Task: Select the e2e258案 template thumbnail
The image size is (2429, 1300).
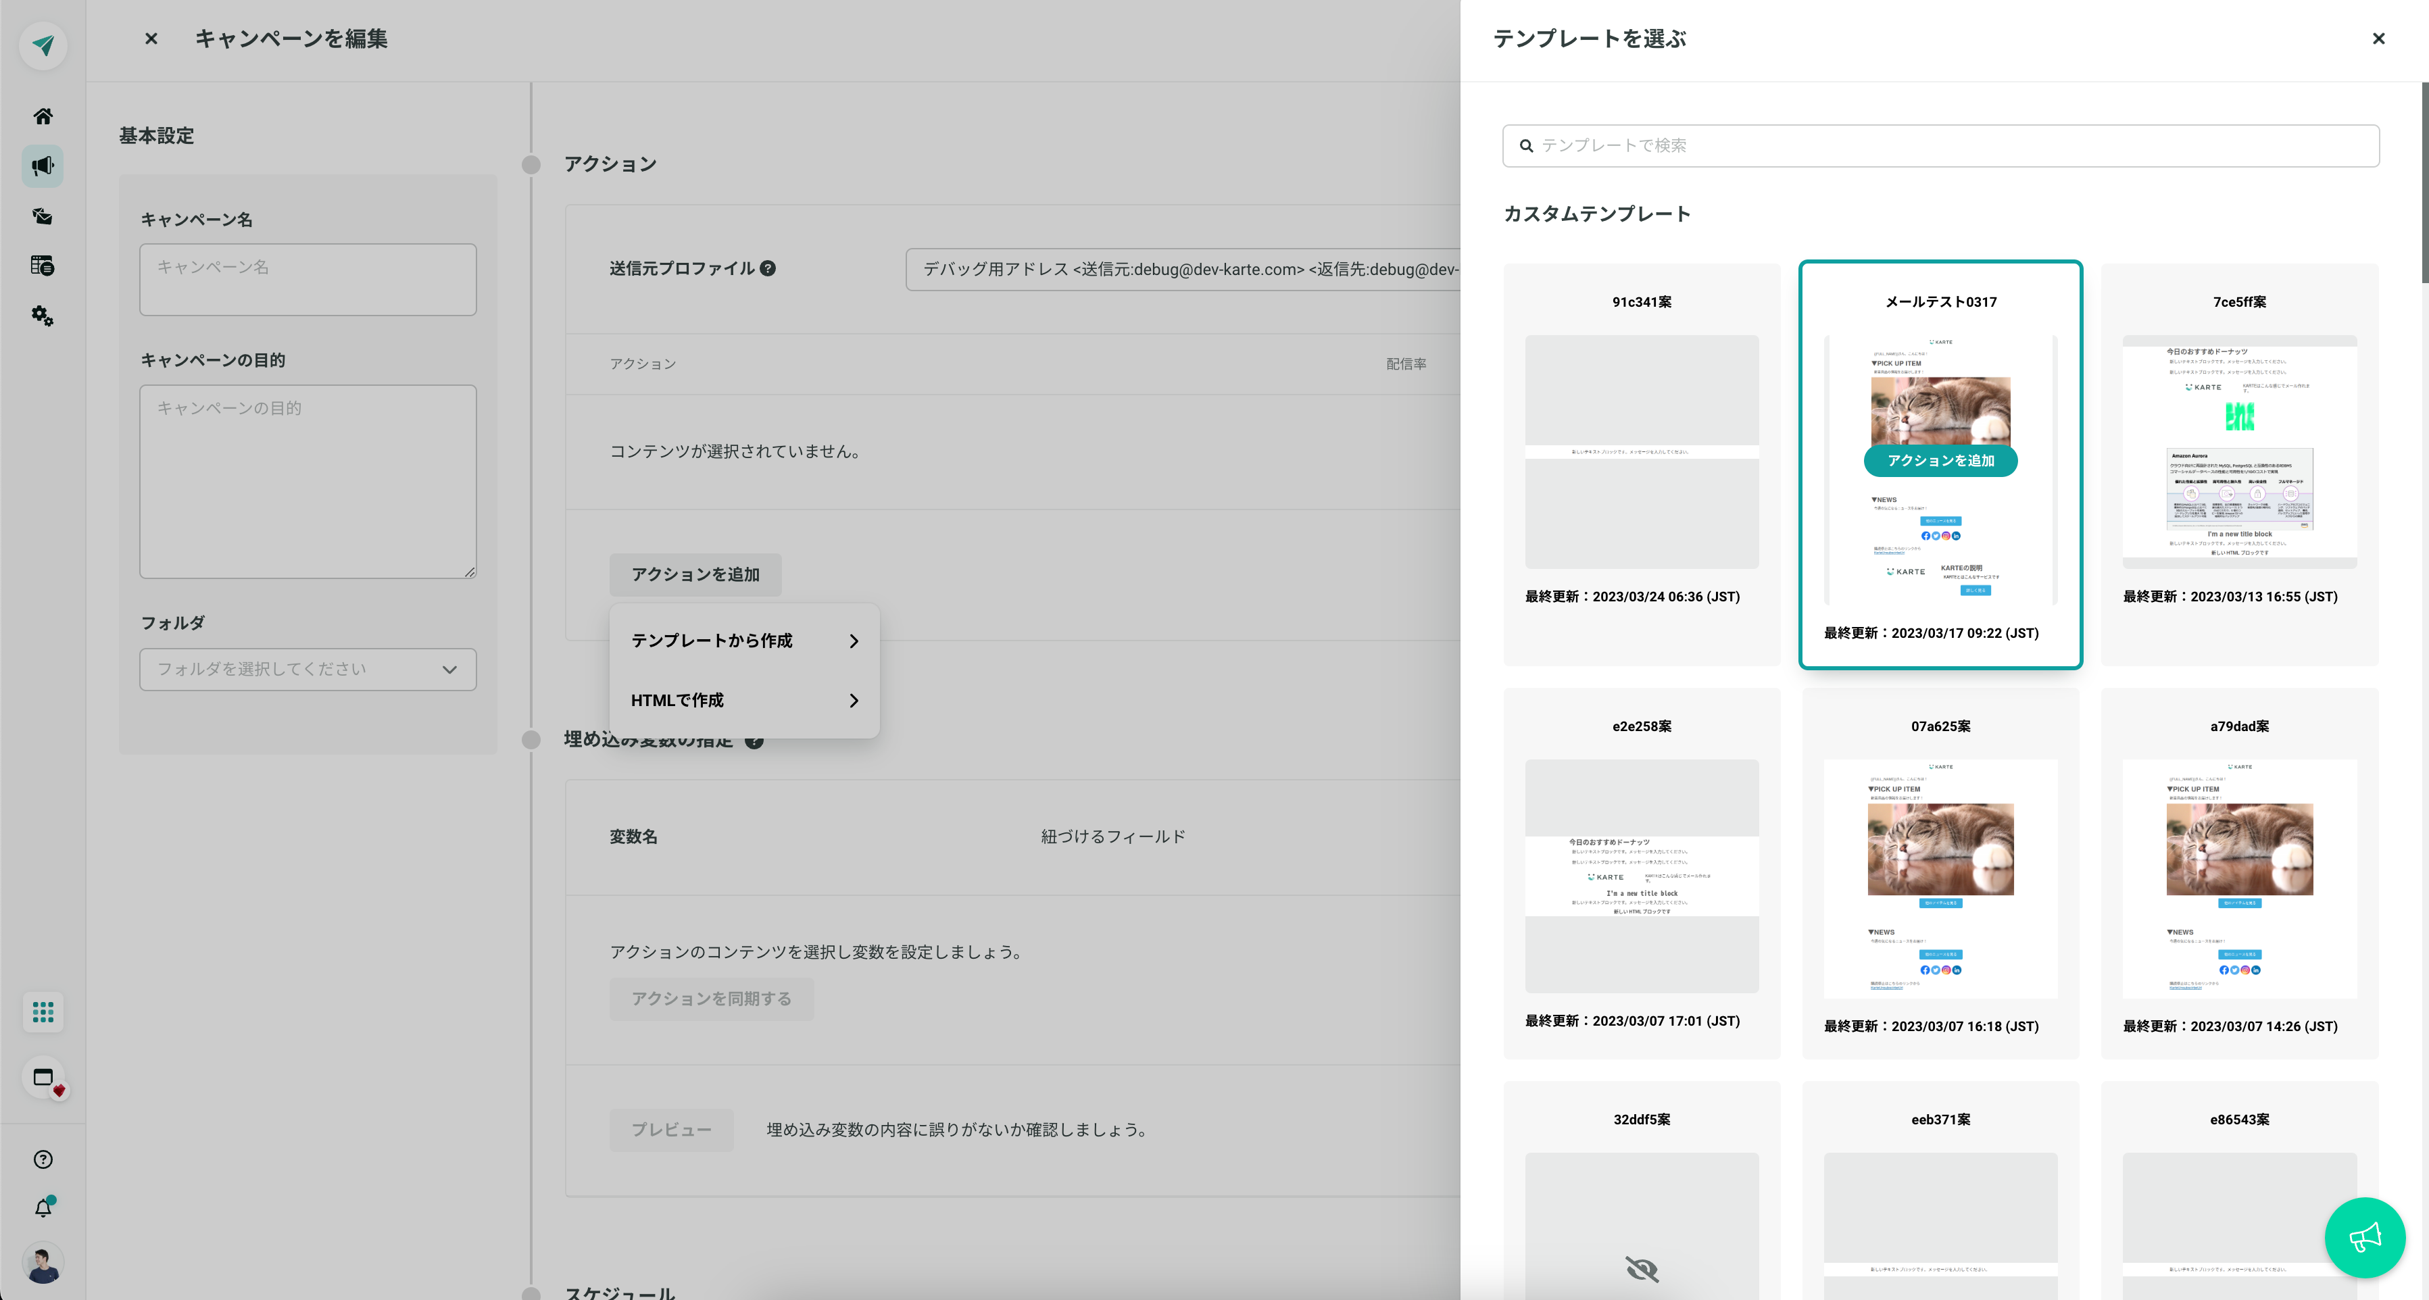Action: tap(1642, 876)
